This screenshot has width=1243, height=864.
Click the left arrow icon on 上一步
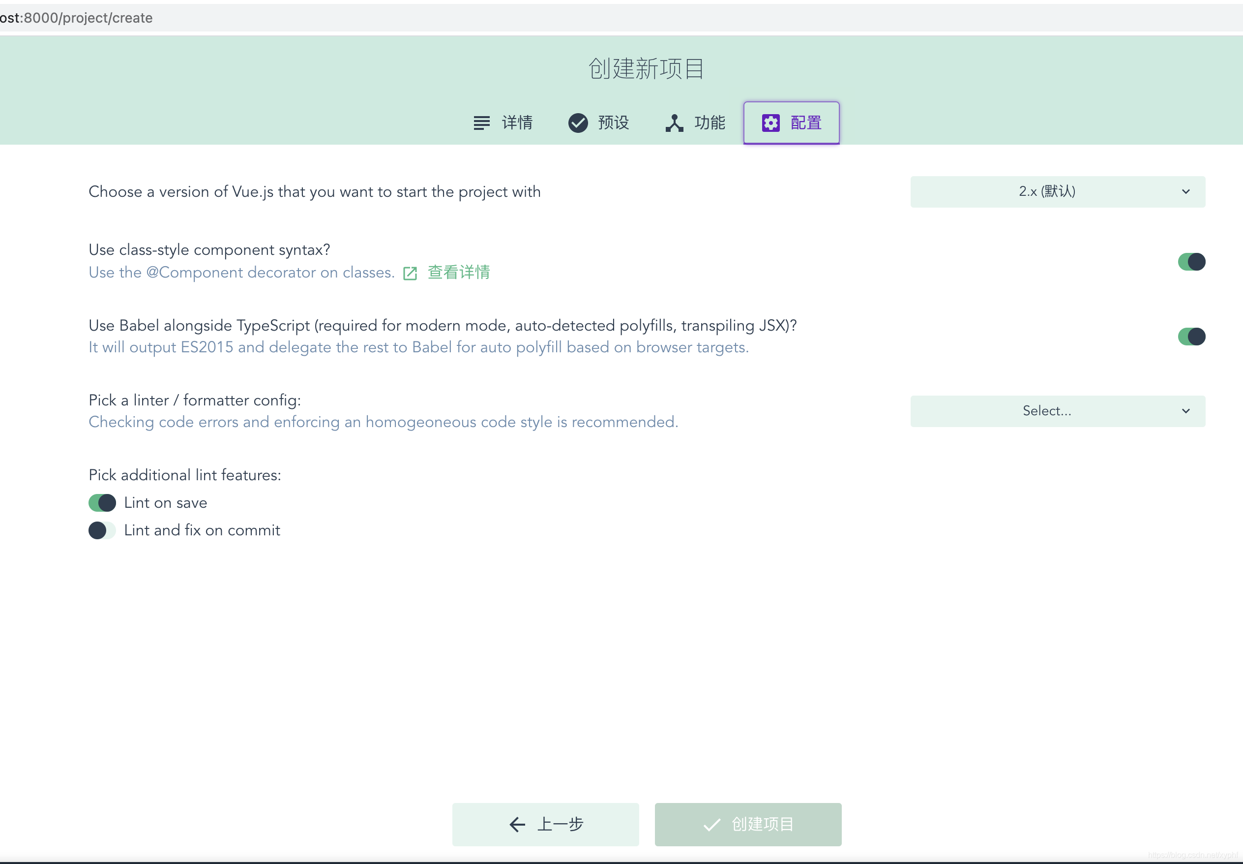pos(517,824)
